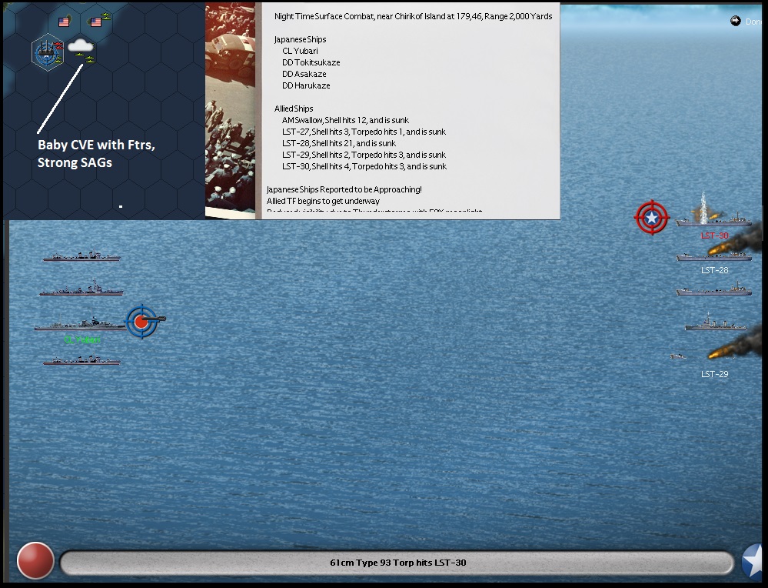Click the DD Tokitsukaze entry in the report
The height and width of the screenshot is (588, 768).
(x=311, y=62)
